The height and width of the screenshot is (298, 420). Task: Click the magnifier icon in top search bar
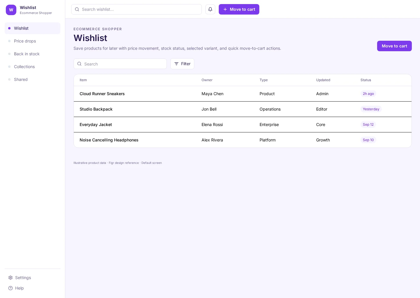pos(77,9)
